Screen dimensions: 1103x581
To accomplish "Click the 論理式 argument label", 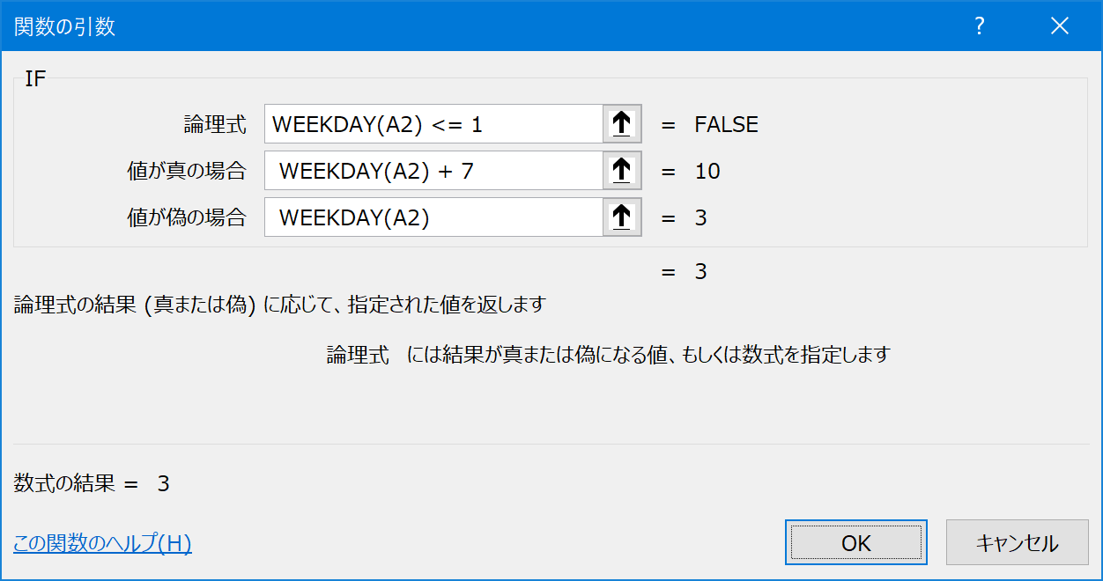I will click(215, 124).
